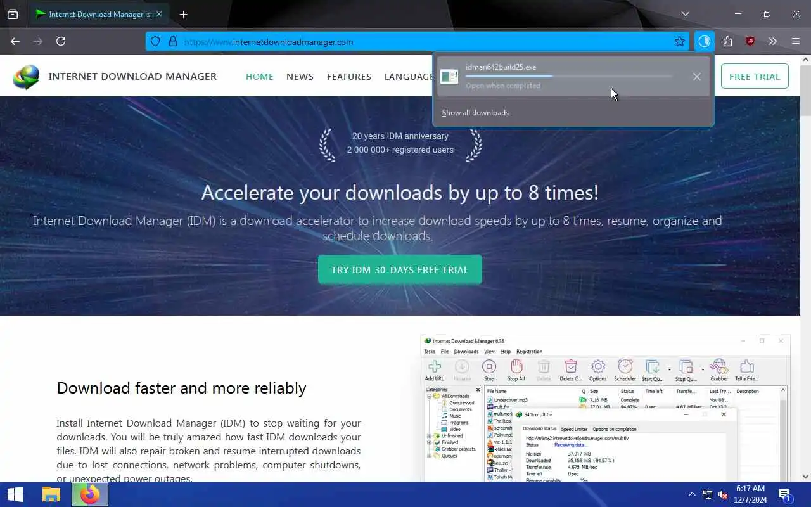811x507 pixels.
Task: Go back with the back arrow
Action: 15,41
